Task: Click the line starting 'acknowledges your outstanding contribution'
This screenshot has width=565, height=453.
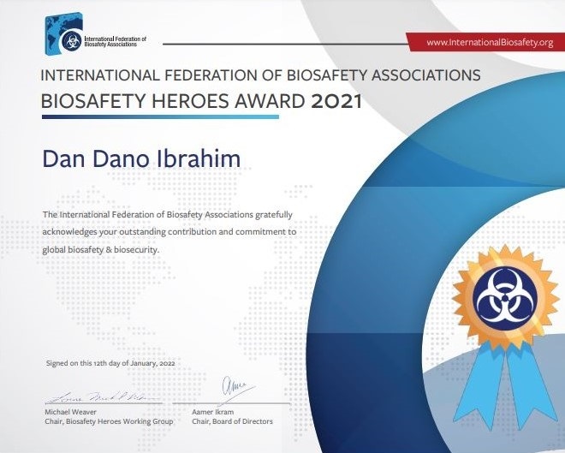Action: (169, 232)
